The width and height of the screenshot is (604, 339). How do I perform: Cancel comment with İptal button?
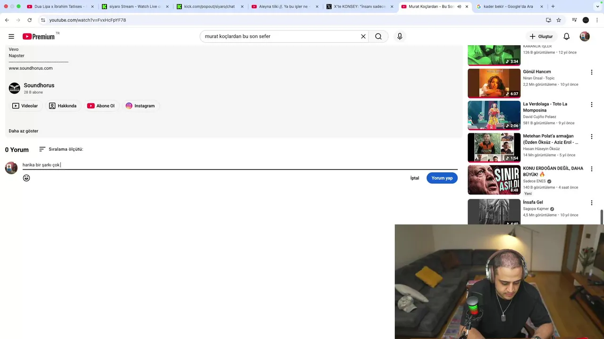(x=414, y=178)
